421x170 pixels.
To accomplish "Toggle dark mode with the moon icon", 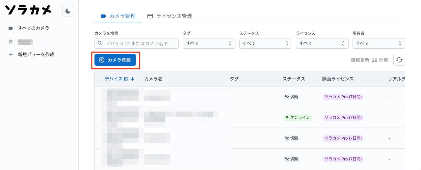I will coord(68,11).
